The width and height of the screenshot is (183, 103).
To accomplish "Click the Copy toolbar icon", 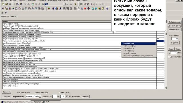I will coord(17,4).
